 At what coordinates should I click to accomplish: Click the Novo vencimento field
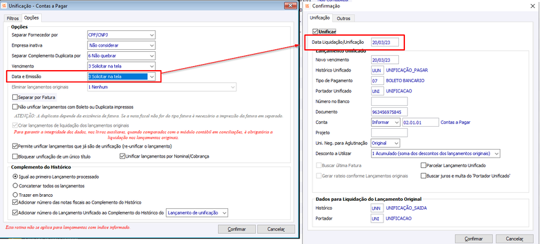(x=385, y=60)
